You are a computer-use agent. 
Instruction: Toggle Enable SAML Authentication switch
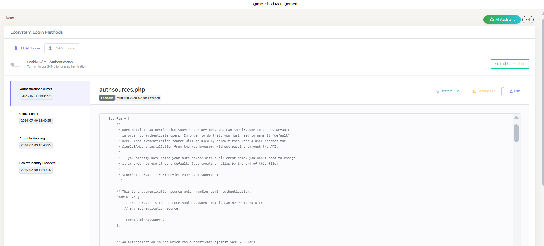16,64
